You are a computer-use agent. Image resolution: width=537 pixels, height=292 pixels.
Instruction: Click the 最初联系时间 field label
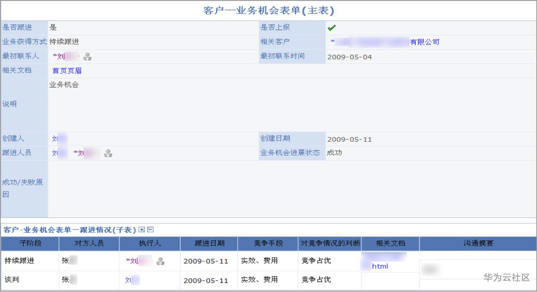(282, 56)
